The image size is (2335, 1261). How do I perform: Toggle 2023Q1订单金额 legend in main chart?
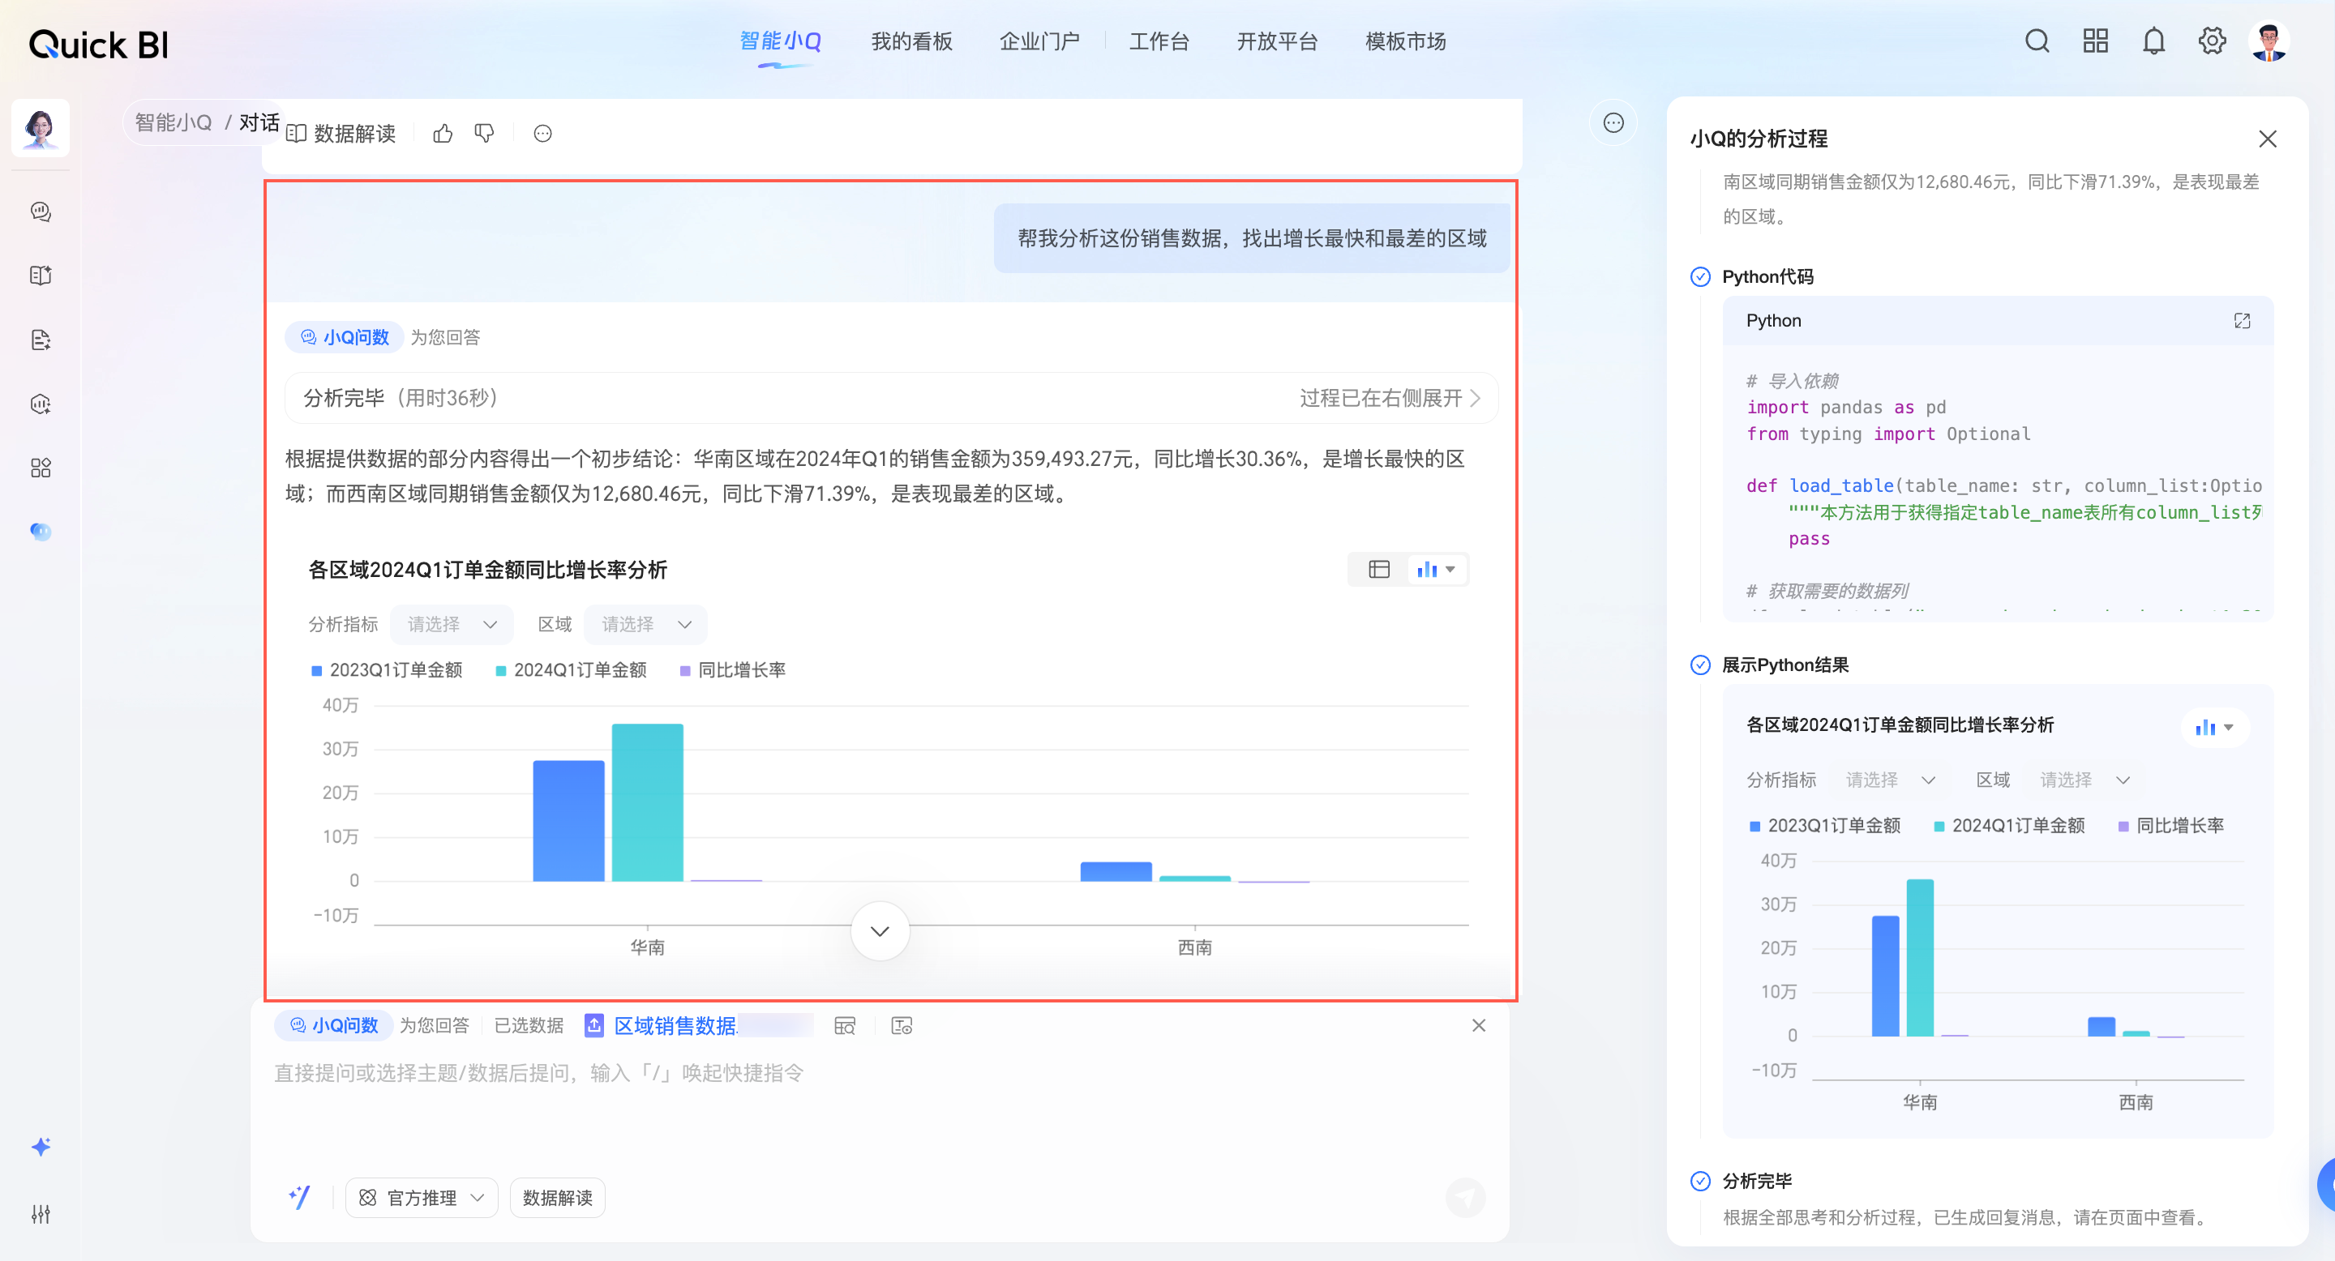[387, 670]
